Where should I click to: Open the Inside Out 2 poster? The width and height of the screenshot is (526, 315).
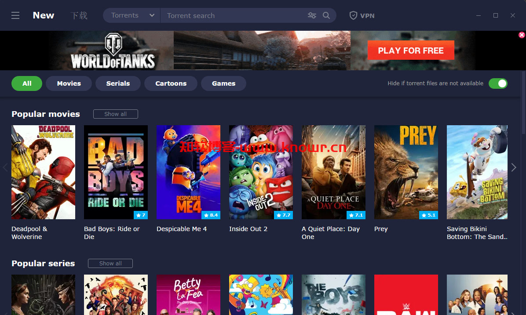tap(261, 172)
